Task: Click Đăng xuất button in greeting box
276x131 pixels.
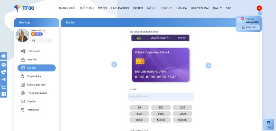Action: pyautogui.click(x=248, y=27)
